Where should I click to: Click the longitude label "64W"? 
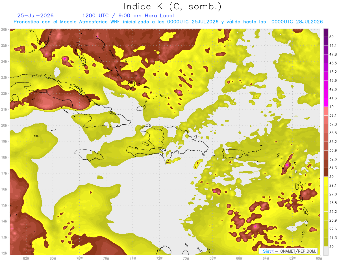[x=266, y=258]
